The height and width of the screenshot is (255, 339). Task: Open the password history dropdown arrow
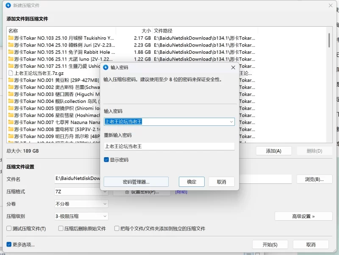tap(231, 122)
